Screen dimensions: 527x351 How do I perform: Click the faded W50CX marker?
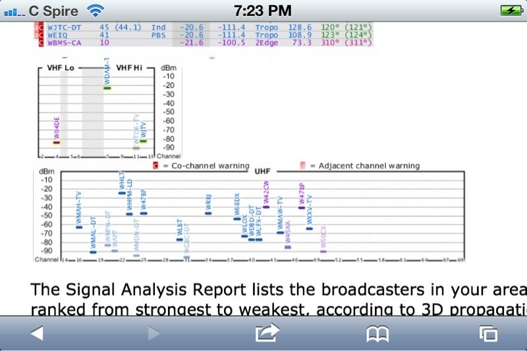pyautogui.click(x=323, y=252)
